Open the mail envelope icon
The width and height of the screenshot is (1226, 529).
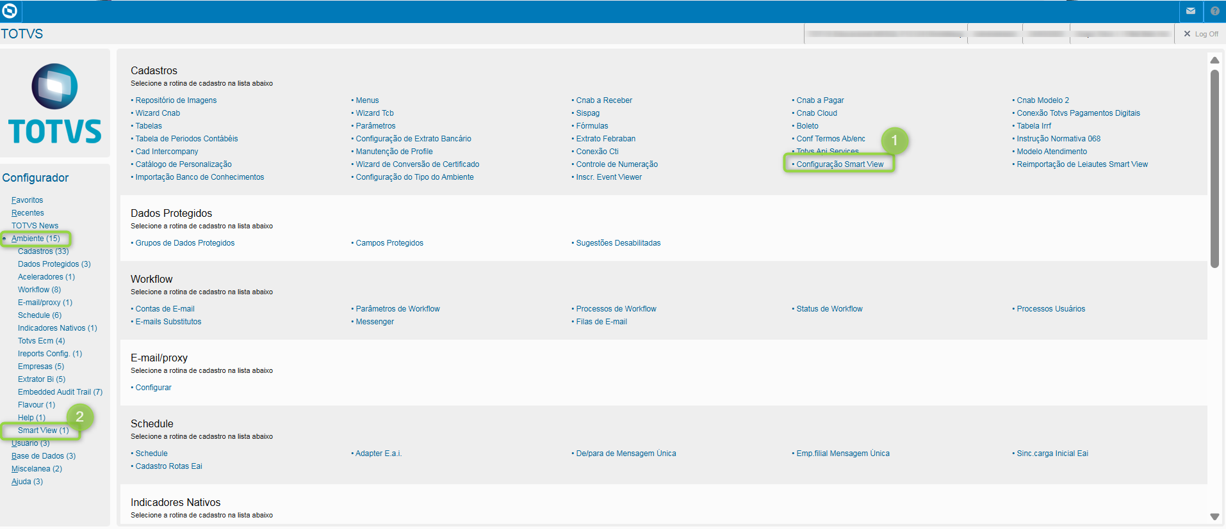pos(1191,11)
